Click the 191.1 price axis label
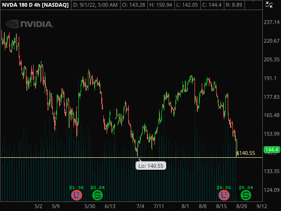Image resolution: width=281 pixels, height=211 pixels. click(270, 78)
